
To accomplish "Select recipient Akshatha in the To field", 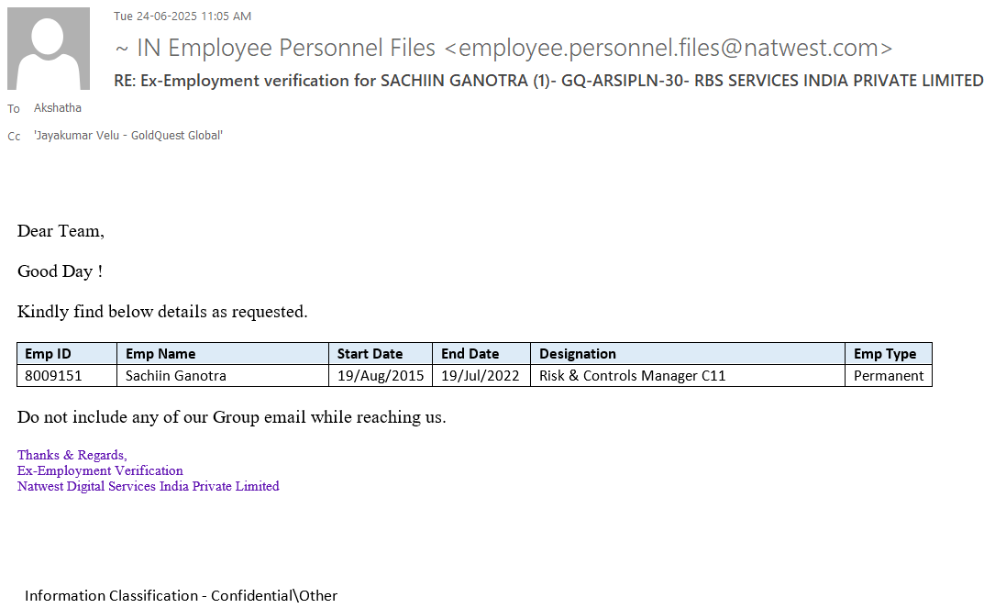I will click(x=58, y=108).
